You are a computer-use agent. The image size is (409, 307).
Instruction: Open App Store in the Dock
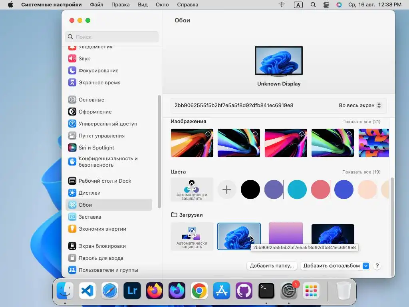tap(222, 291)
